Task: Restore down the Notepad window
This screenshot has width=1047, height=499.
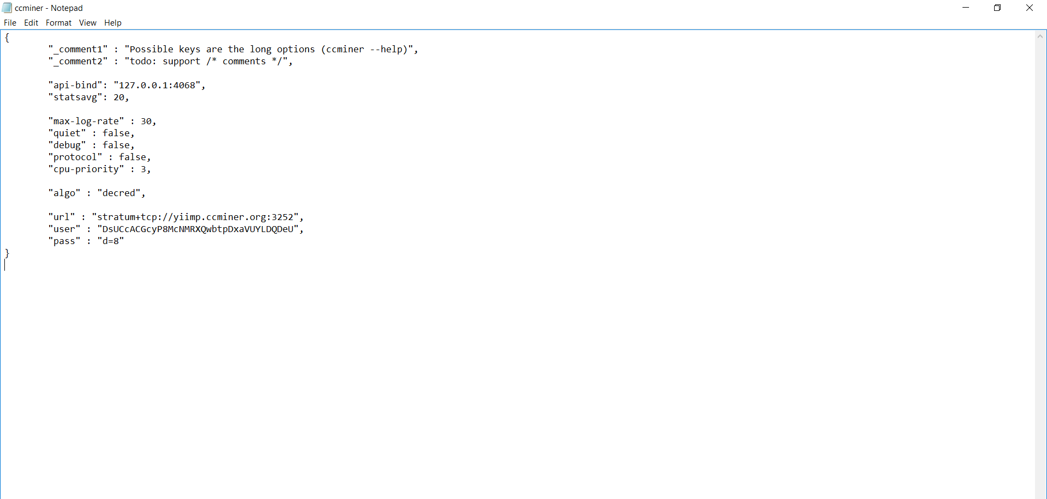Action: click(997, 8)
